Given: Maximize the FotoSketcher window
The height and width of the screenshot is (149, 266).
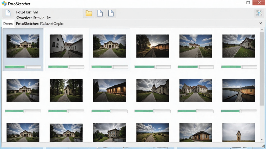Looking at the screenshot, I should pyautogui.click(x=248, y=3).
